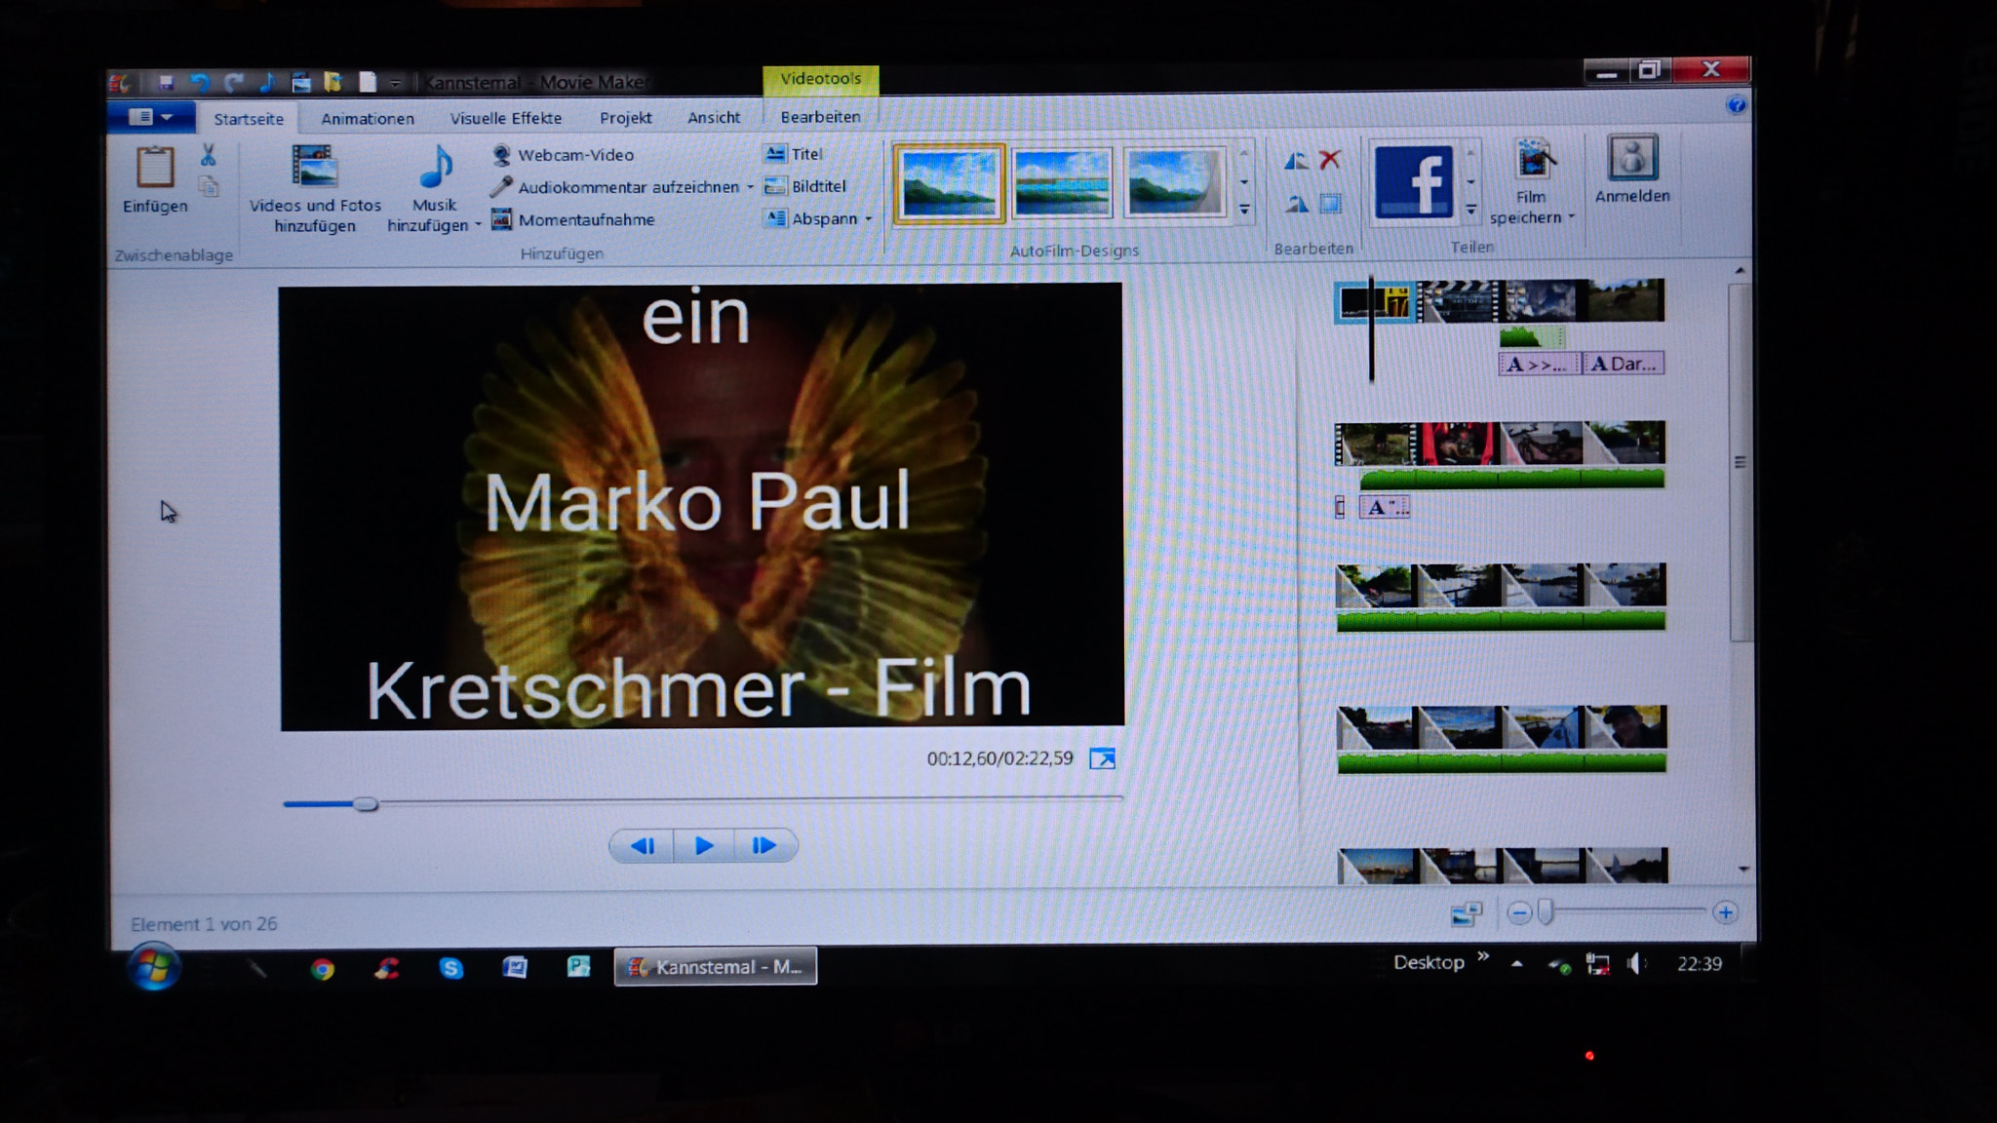Cut selection with the scissors icon
1997x1123 pixels.
208,155
